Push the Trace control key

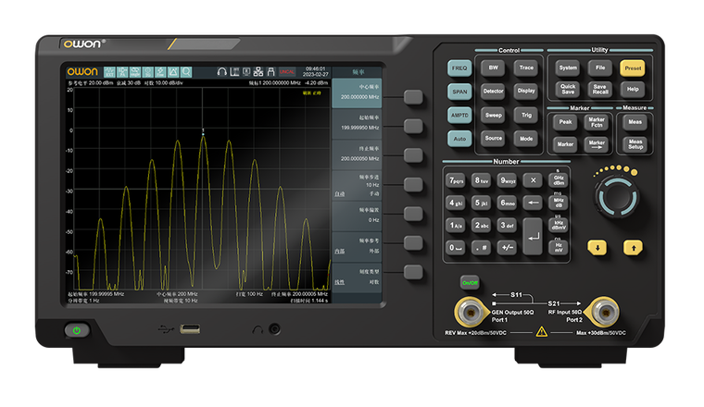pos(526,68)
